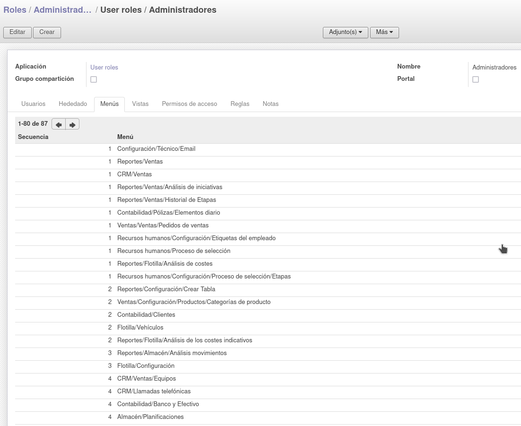This screenshot has height=426, width=521.
Task: Open the User roles application link
Action: [104, 68]
